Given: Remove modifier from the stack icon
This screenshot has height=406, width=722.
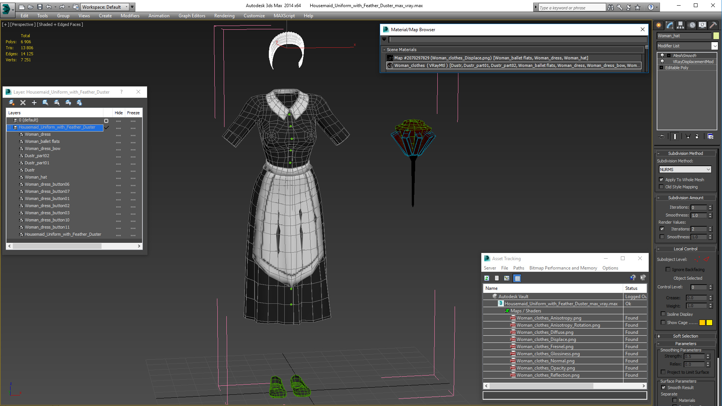Looking at the screenshot, I should coord(697,136).
